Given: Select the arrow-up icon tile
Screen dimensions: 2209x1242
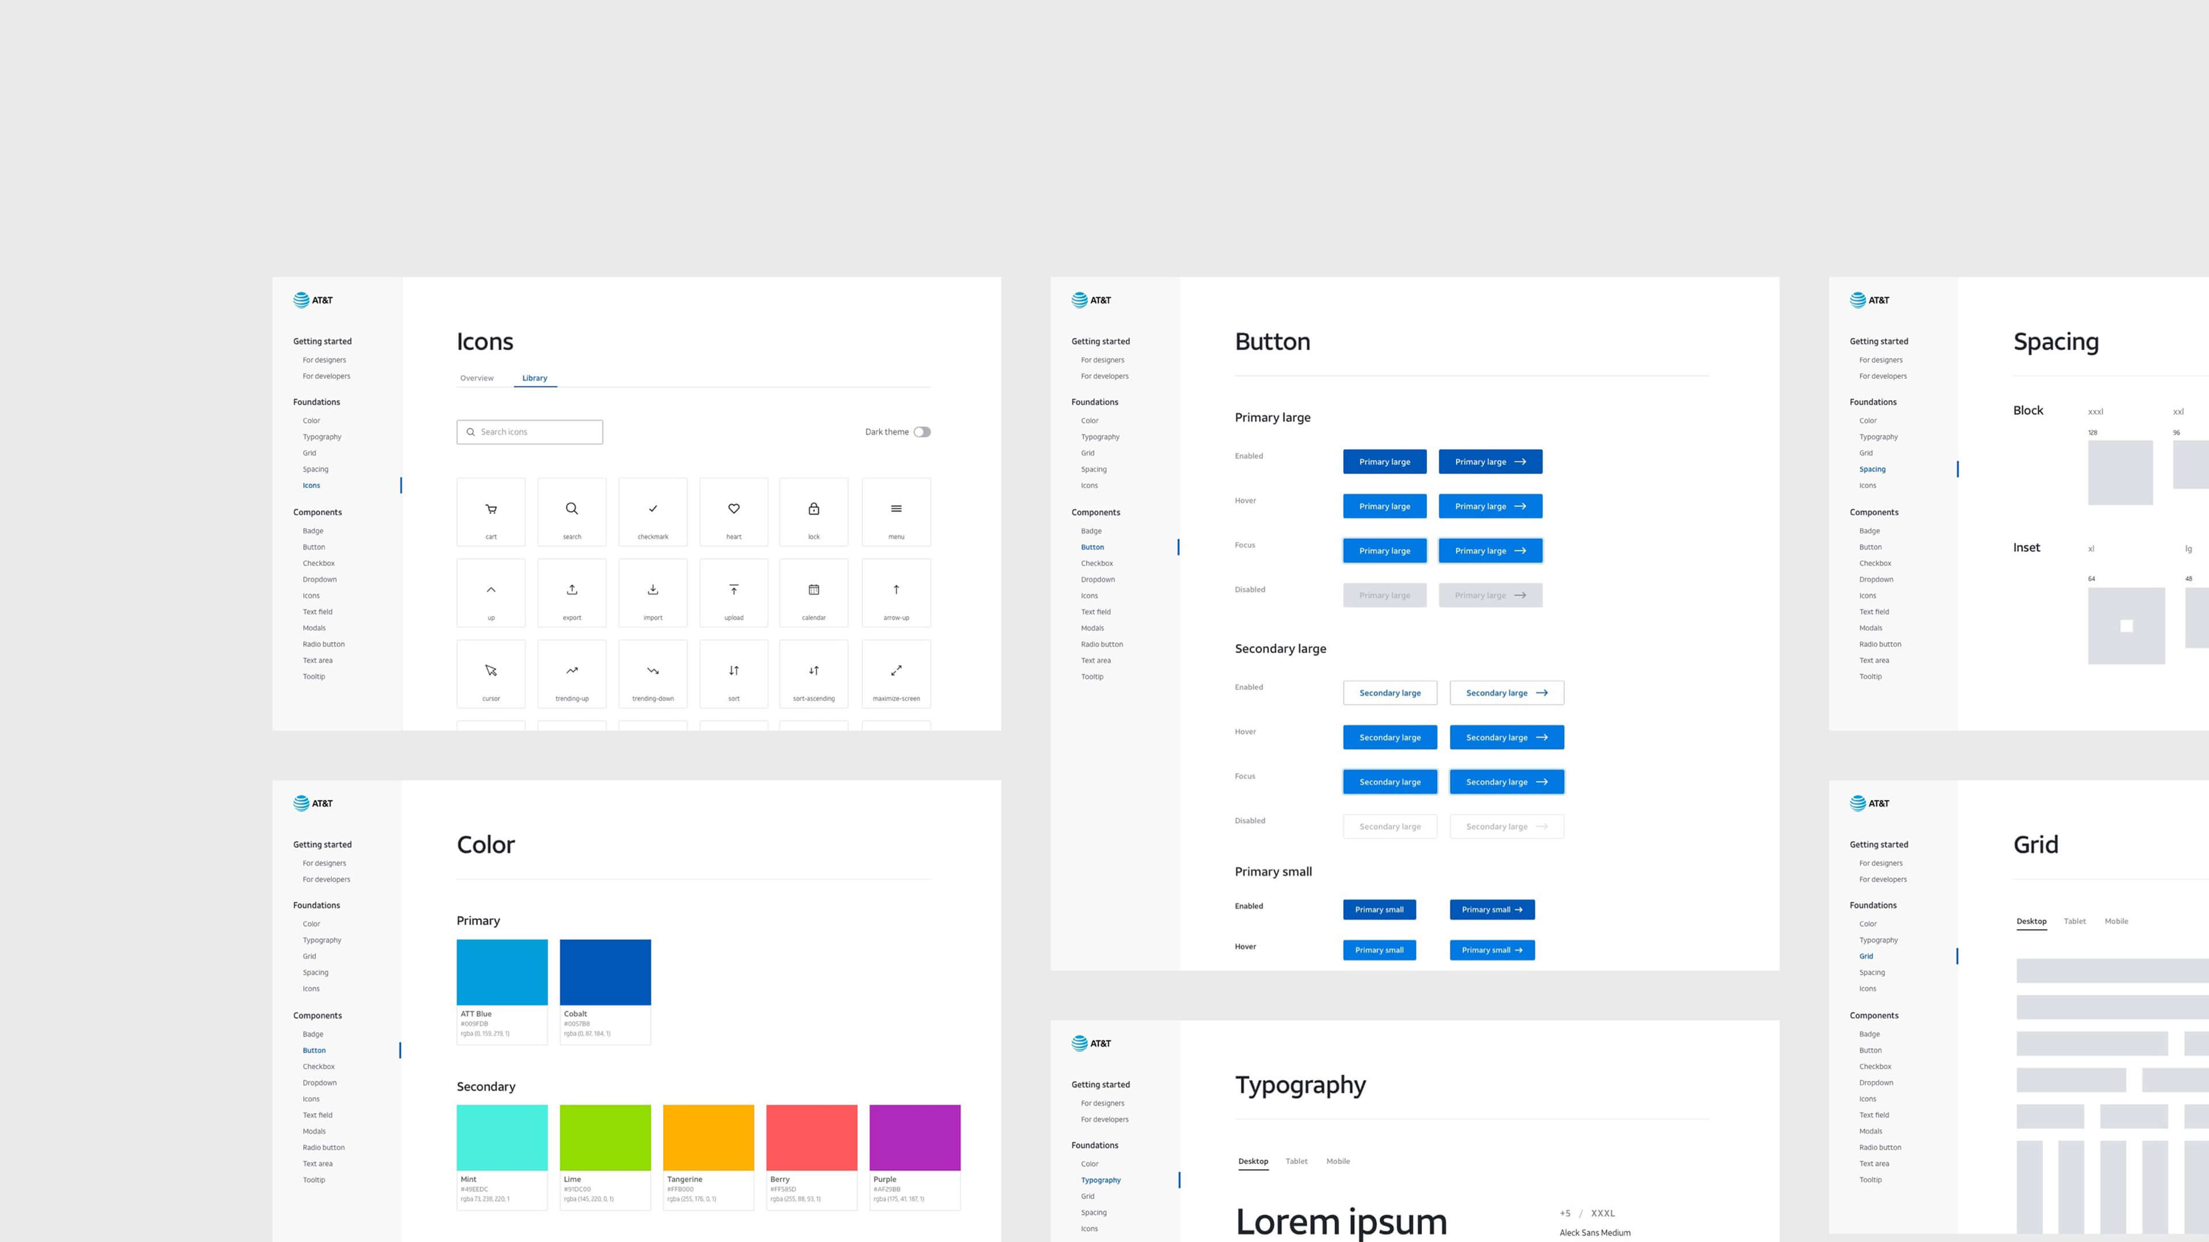Looking at the screenshot, I should (x=896, y=593).
